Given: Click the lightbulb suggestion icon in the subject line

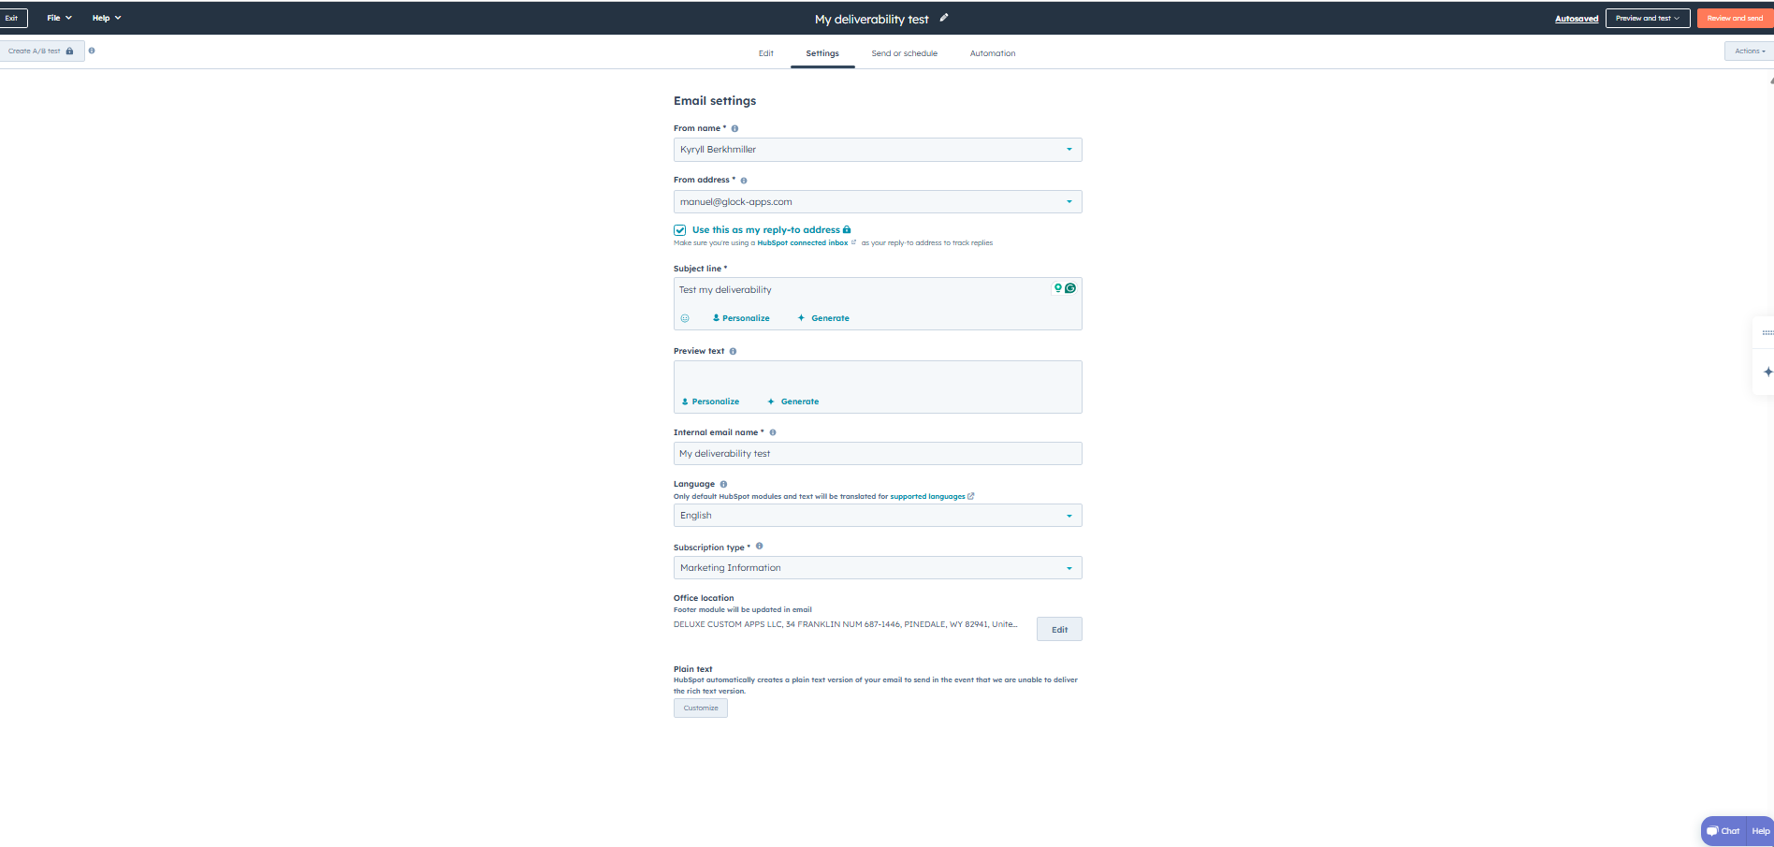Looking at the screenshot, I should 1058,288.
